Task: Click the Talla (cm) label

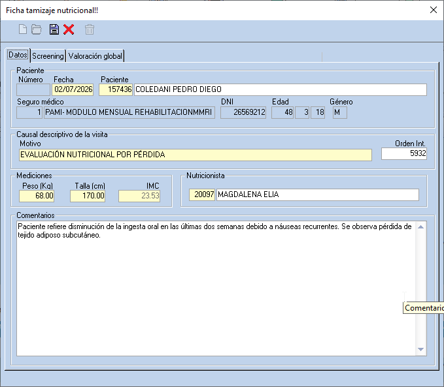Action: 90,186
